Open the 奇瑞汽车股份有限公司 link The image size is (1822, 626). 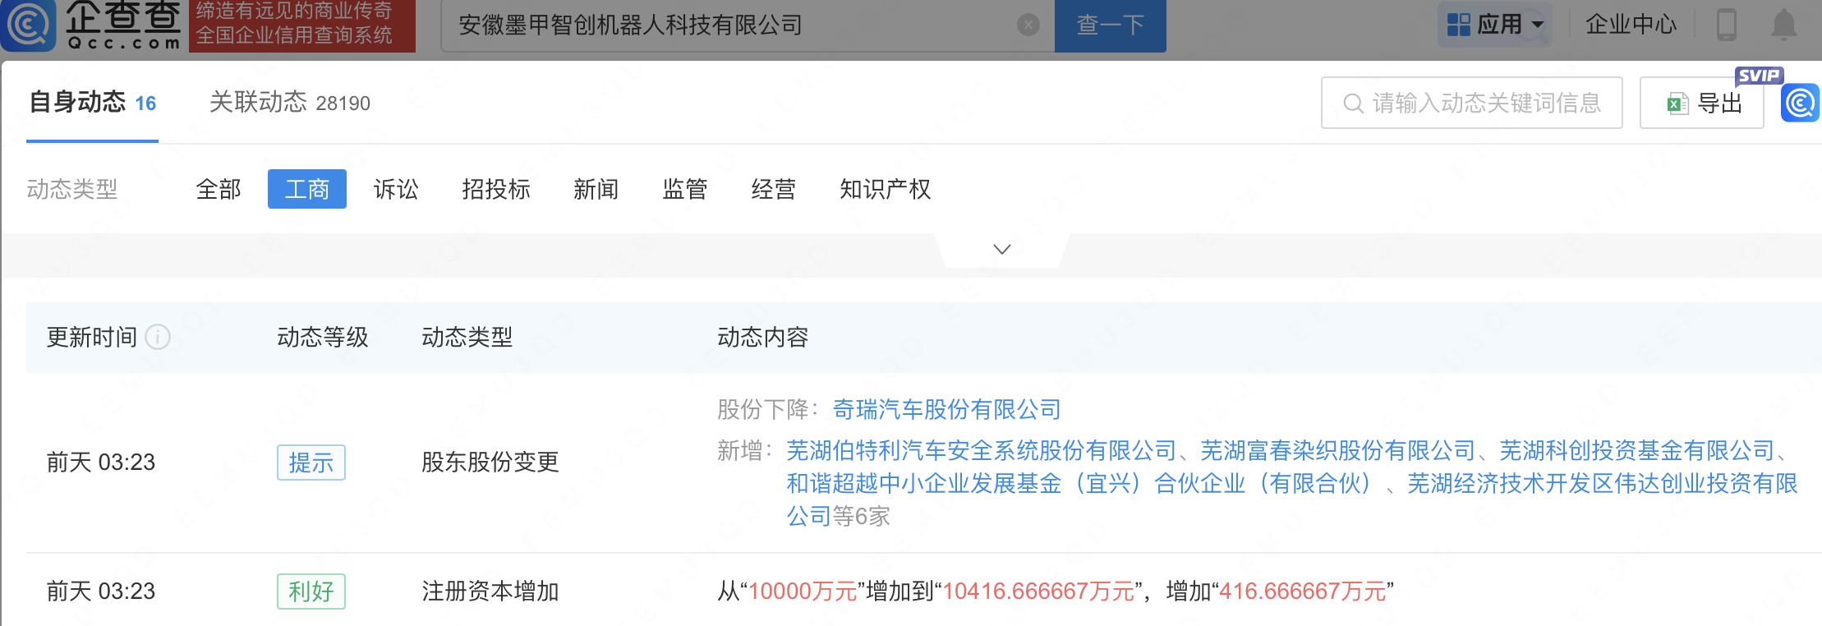click(x=946, y=409)
